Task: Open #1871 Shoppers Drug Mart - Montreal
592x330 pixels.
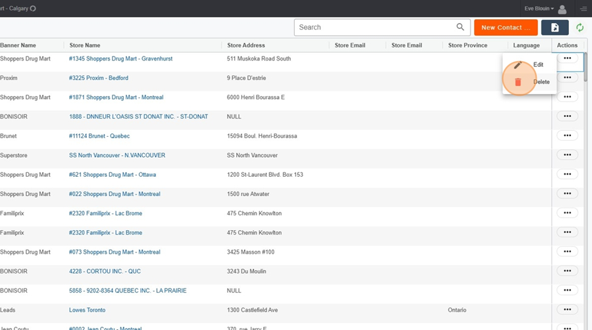Action: 116,97
